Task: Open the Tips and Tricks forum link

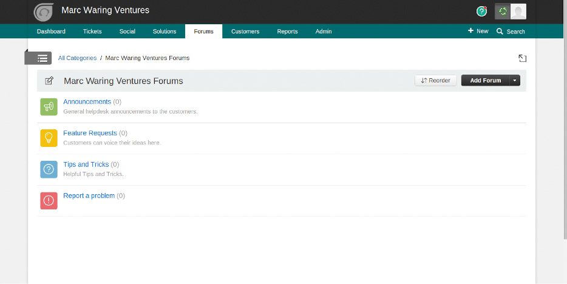Action: click(x=86, y=164)
